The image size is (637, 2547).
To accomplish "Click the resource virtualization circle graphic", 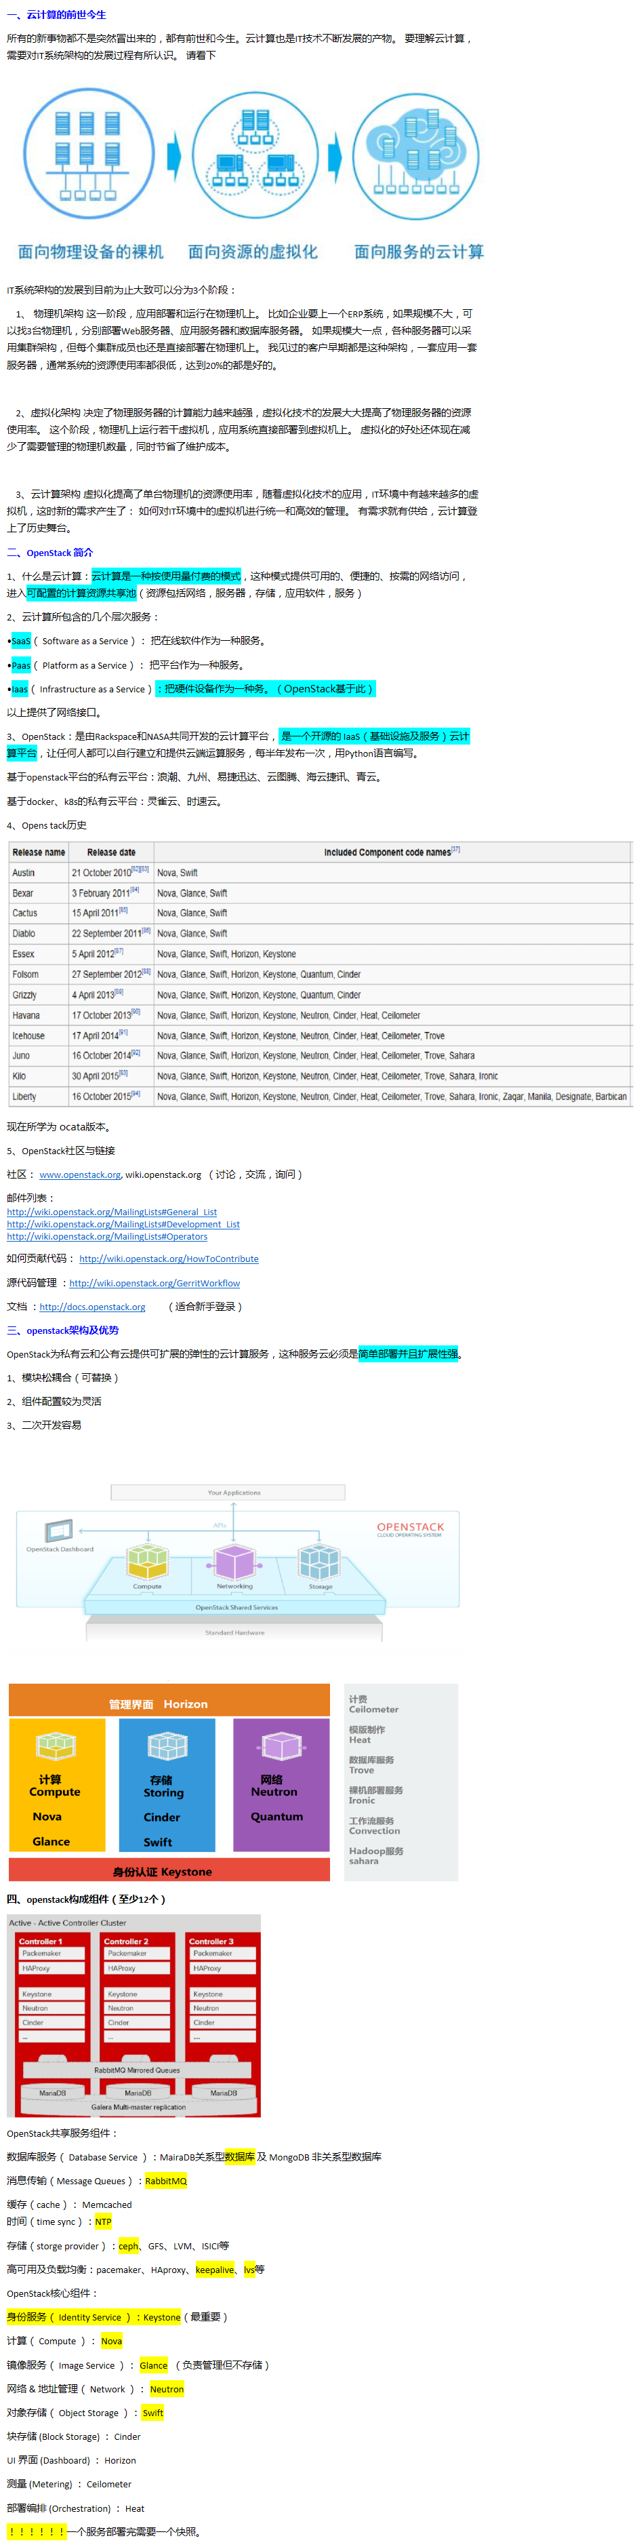I will pyautogui.click(x=255, y=154).
